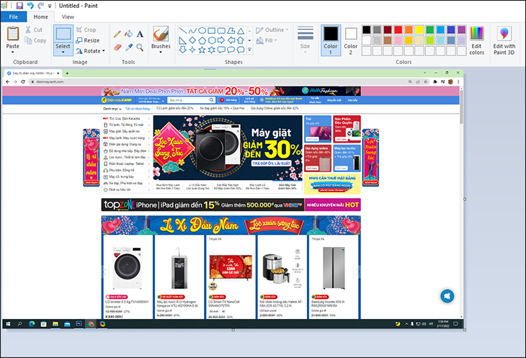Viewport: 526px width, 358px height.
Task: Choose the Diamond shape
Action: [x=192, y=40]
